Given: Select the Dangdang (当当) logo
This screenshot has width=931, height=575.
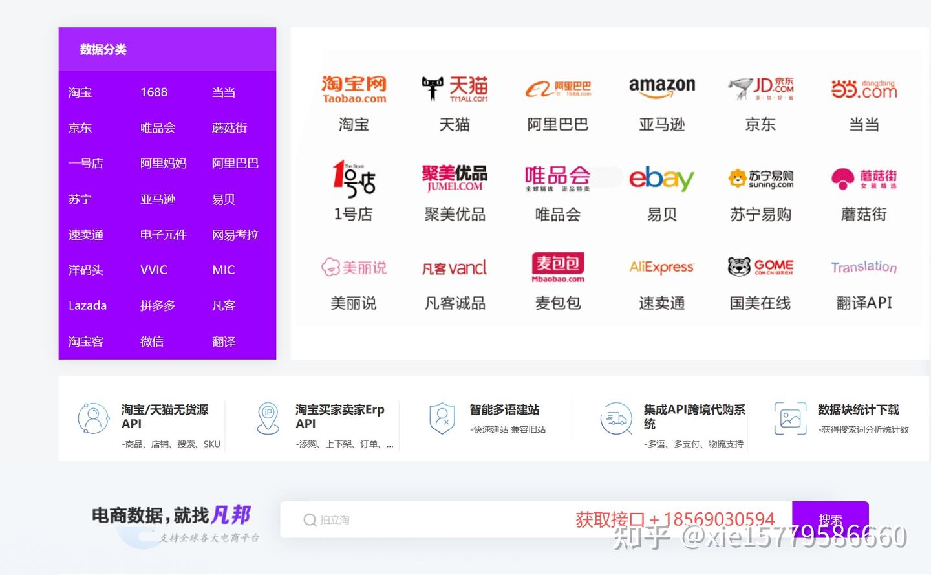Looking at the screenshot, I should click(863, 89).
